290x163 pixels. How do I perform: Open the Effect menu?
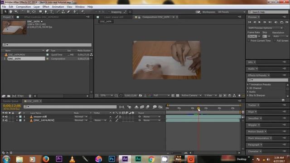(x=46, y=7)
